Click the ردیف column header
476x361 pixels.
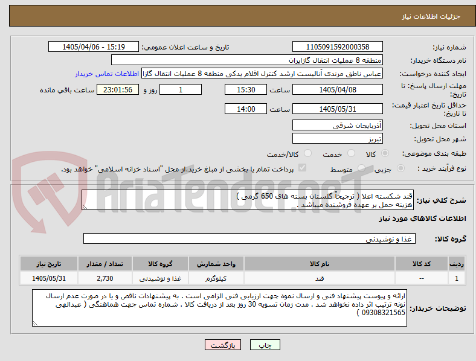tap(457, 264)
